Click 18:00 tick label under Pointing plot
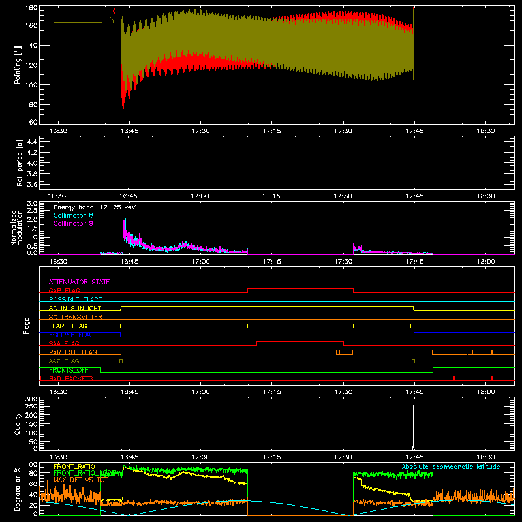Screen dimensions: 522x522 485,131
